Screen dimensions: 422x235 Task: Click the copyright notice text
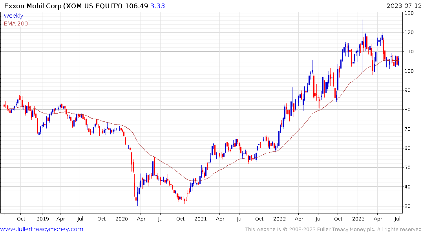(x=333, y=230)
